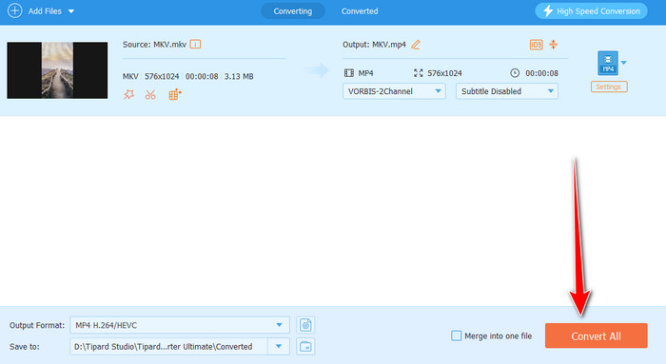Expand the Save to path dropdown arrow

tap(279, 347)
